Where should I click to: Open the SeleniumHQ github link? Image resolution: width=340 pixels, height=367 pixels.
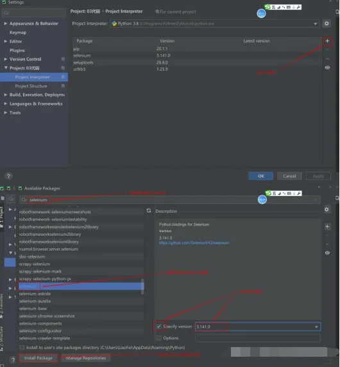(x=194, y=243)
